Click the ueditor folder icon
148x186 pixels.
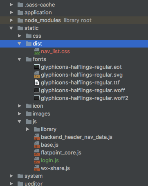[x=20, y=184]
